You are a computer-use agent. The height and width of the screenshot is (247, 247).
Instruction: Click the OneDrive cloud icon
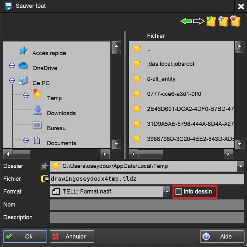(23, 65)
